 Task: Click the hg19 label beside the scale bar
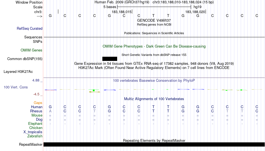(x=197, y=7)
